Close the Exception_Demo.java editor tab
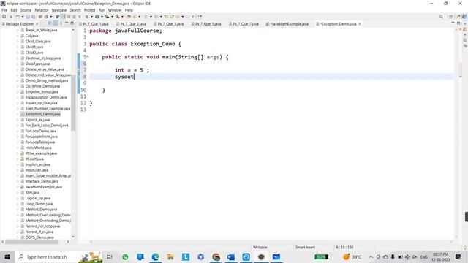The image size is (468, 263). point(360,24)
